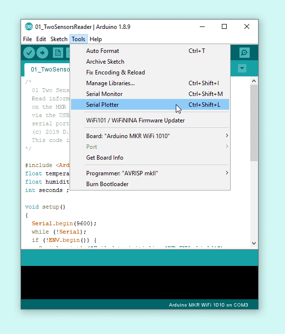Viewport: 285px width, 334px height.
Task: Click the Upload arrow toolbar icon
Action: click(x=43, y=52)
